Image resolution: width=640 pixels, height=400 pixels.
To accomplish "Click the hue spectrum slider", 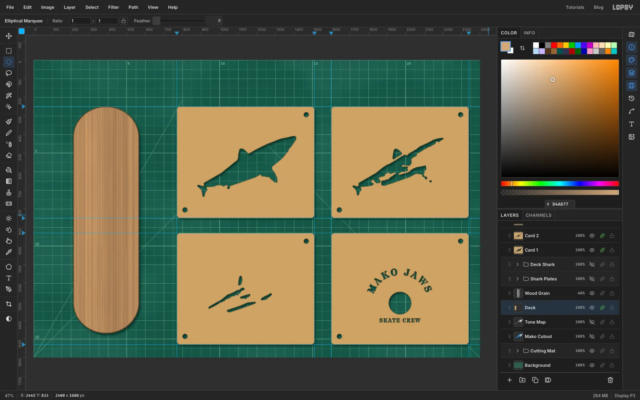I will click(x=560, y=184).
